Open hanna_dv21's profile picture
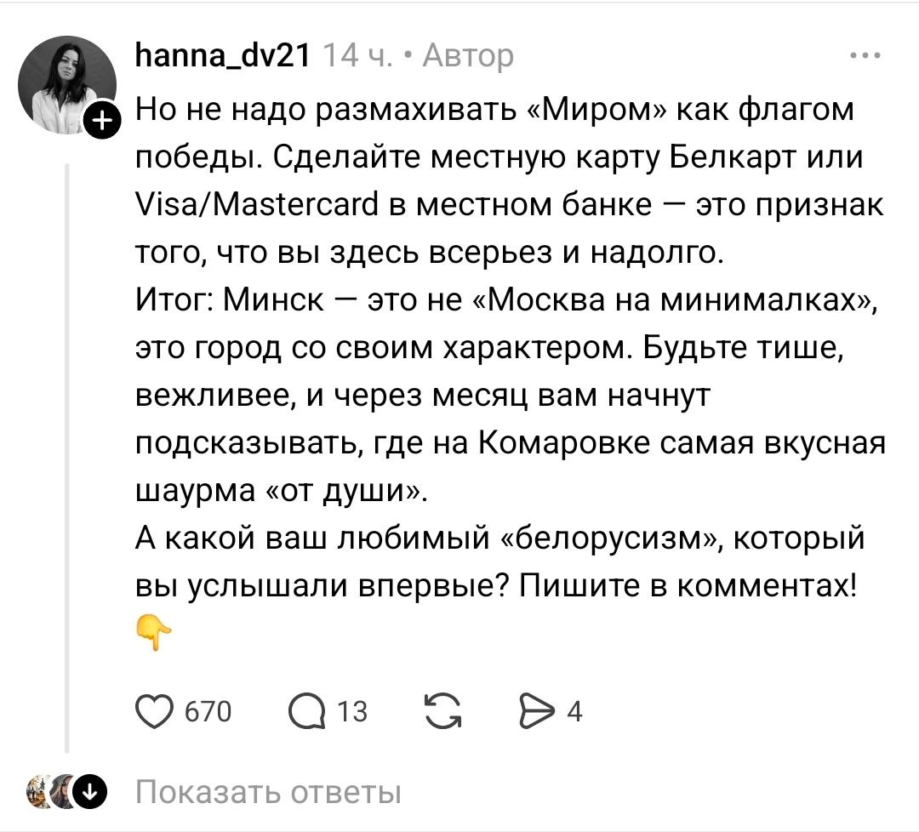 coord(67,85)
